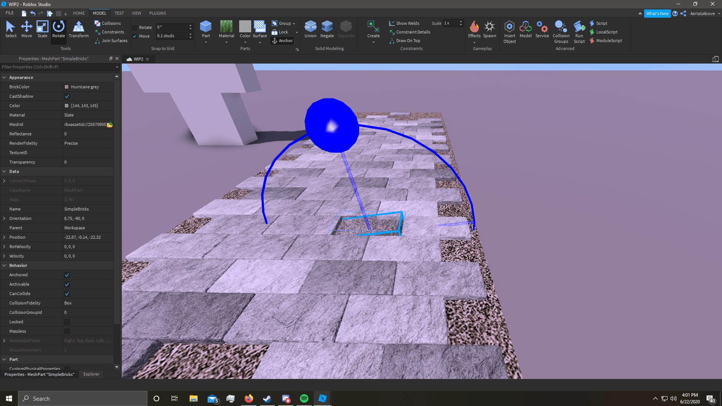
Task: Enable the Rotate snap checkbox
Action: (x=135, y=27)
